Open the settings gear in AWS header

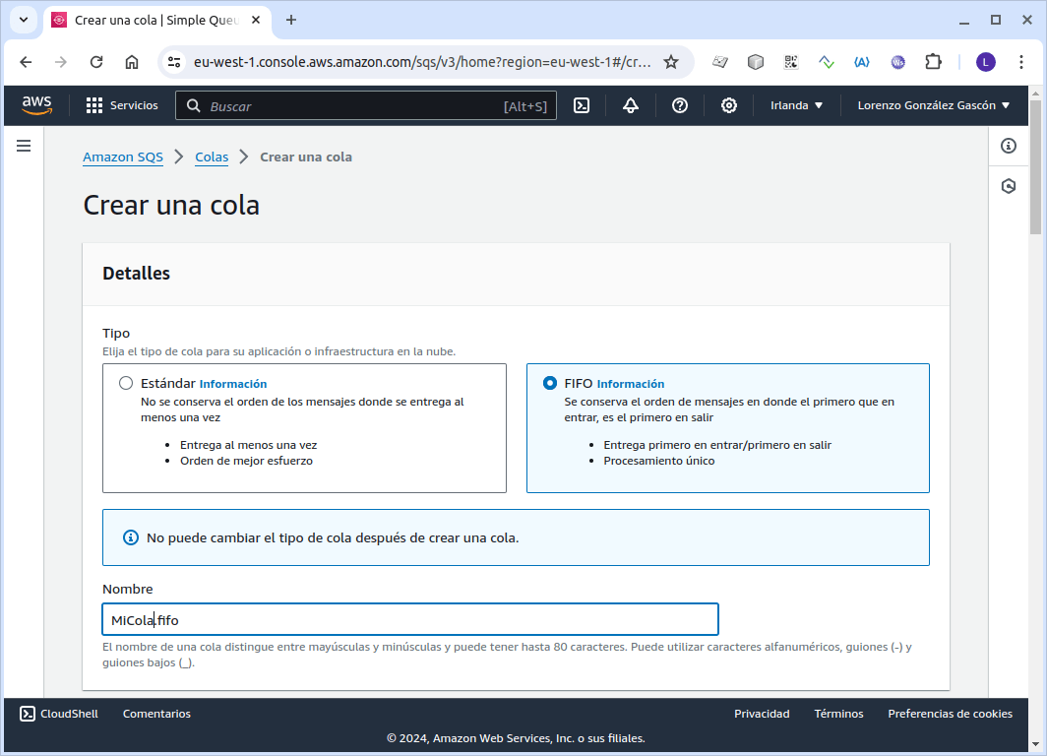coord(729,105)
